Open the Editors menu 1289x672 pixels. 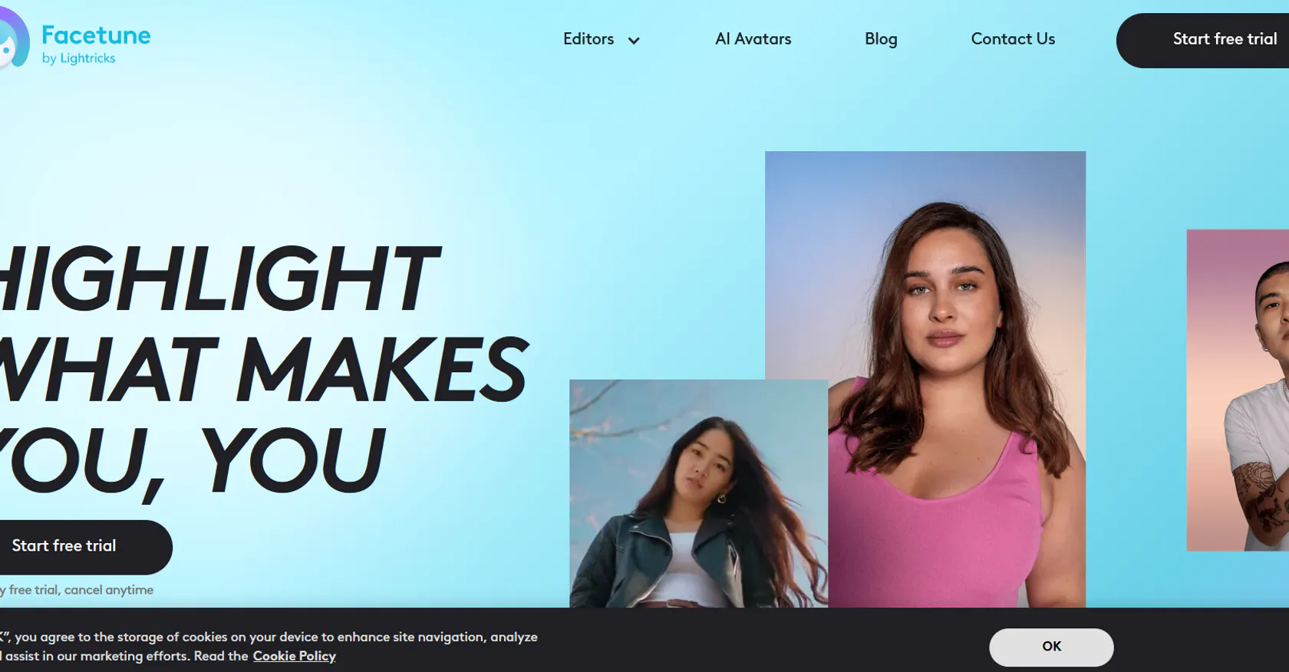point(588,39)
